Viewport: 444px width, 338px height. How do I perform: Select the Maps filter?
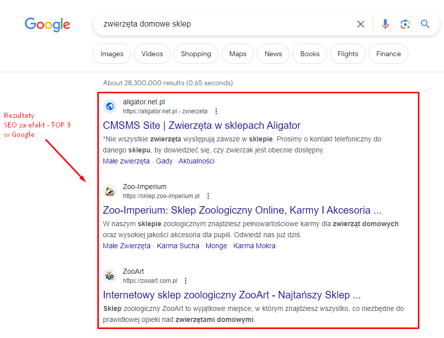[238, 54]
